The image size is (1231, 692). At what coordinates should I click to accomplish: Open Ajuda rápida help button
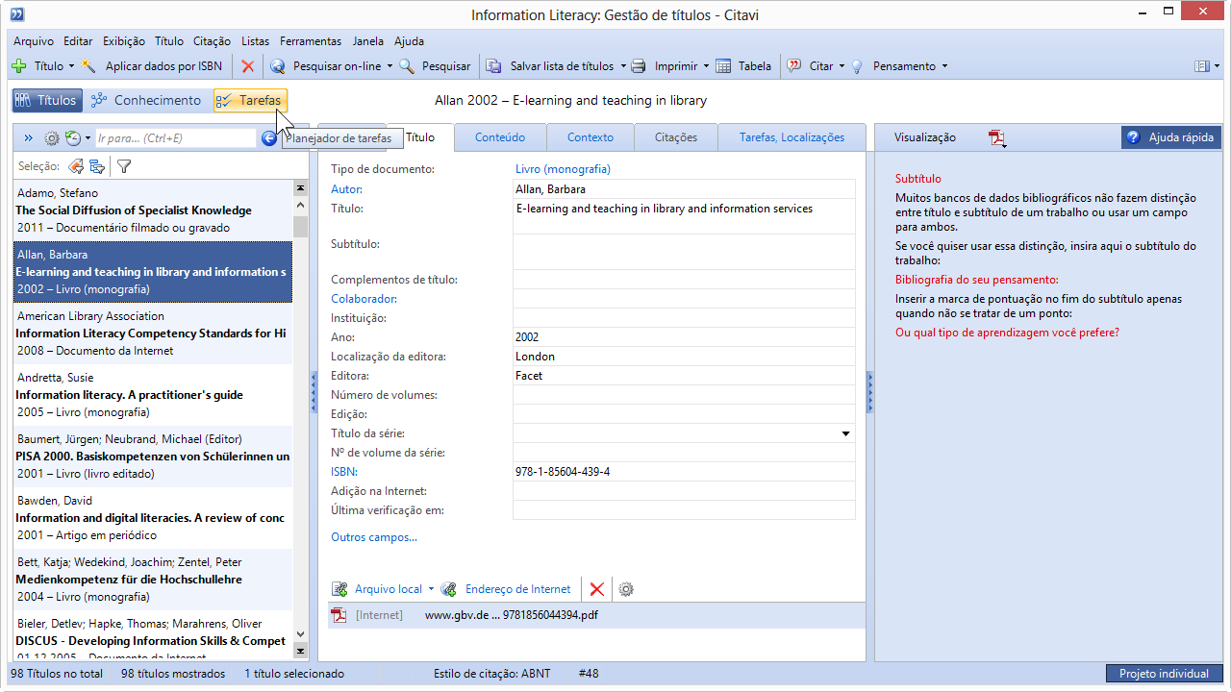1171,137
